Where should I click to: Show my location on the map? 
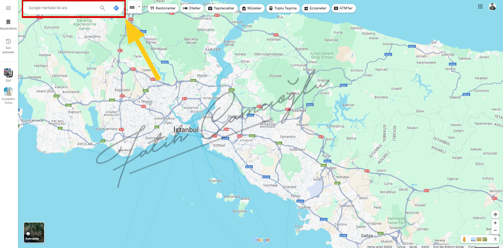tap(495, 214)
